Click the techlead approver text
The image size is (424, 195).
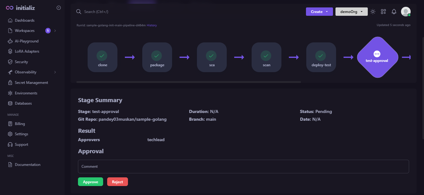point(156,140)
